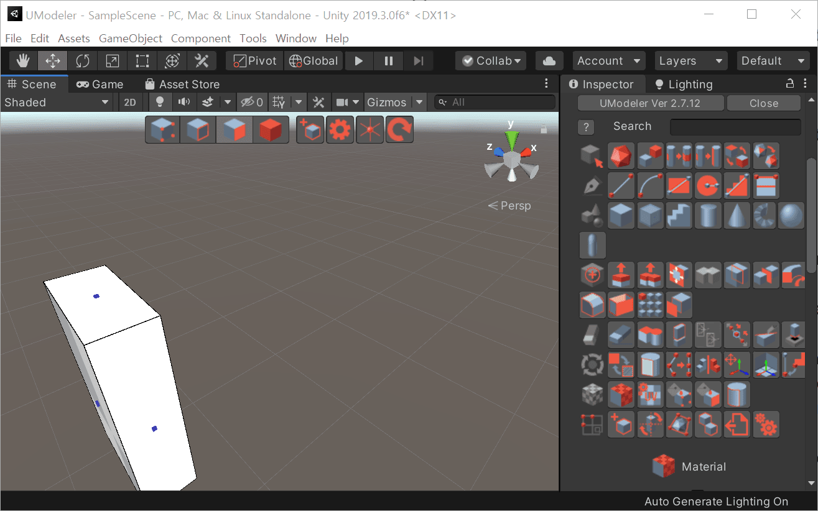Toggle scene audio speaker

coord(184,103)
